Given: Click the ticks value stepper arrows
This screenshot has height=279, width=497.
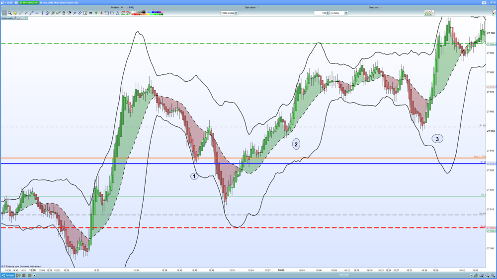Looking at the screenshot, I should pyautogui.click(x=328, y=13).
